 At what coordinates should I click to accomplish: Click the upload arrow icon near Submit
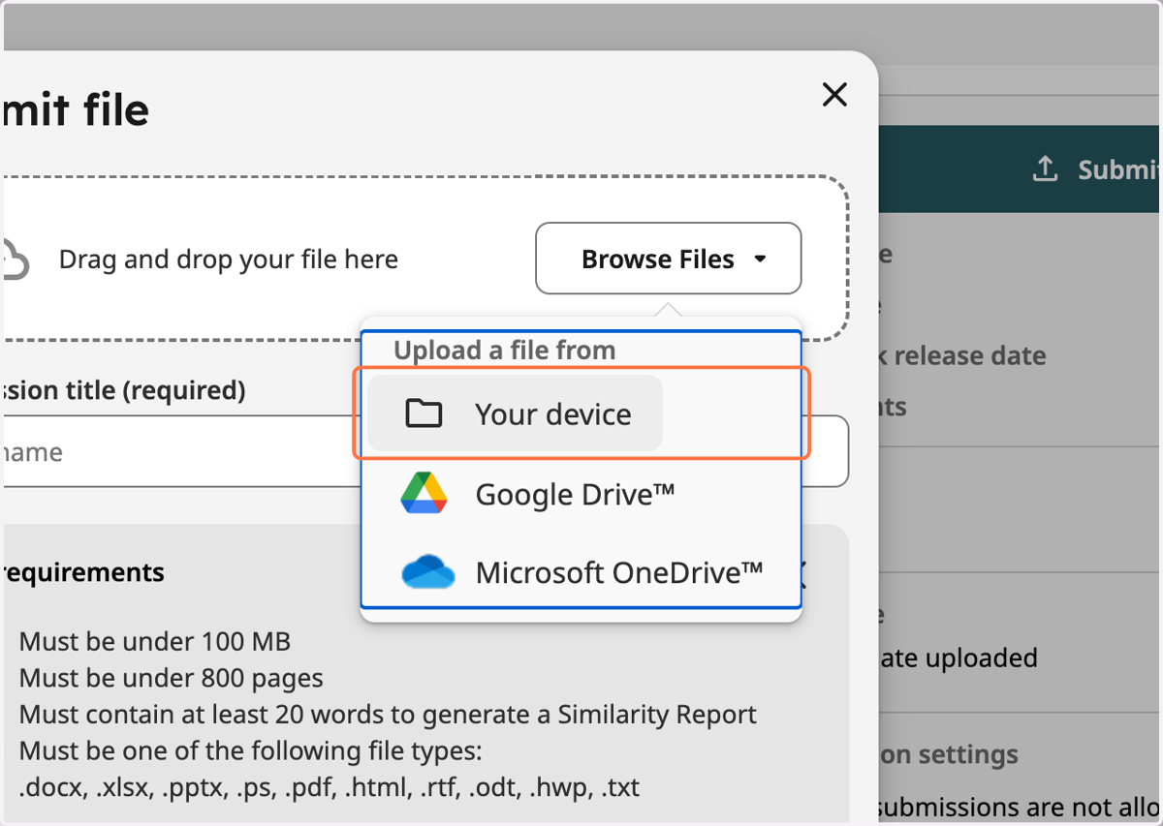pos(1045,169)
